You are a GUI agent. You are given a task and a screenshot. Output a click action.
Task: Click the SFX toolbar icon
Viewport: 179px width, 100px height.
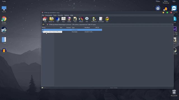click(107, 19)
